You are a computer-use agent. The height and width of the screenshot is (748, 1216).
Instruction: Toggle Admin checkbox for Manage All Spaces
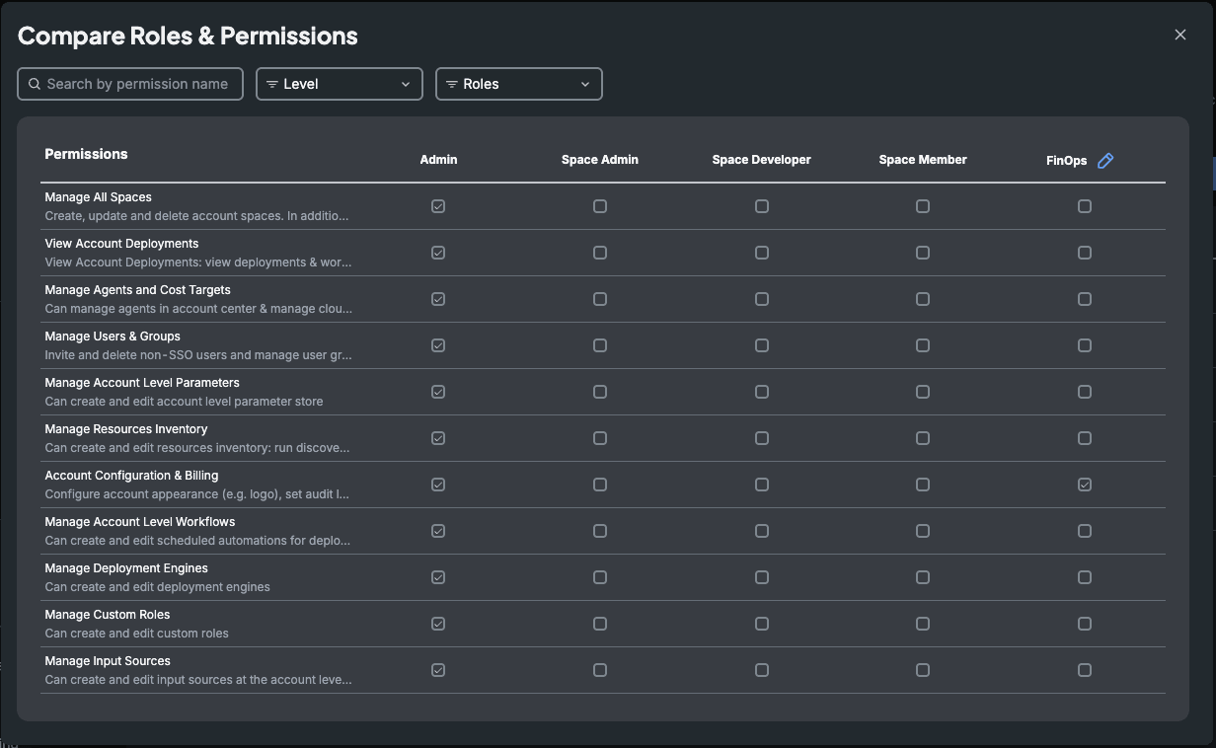[x=438, y=206]
